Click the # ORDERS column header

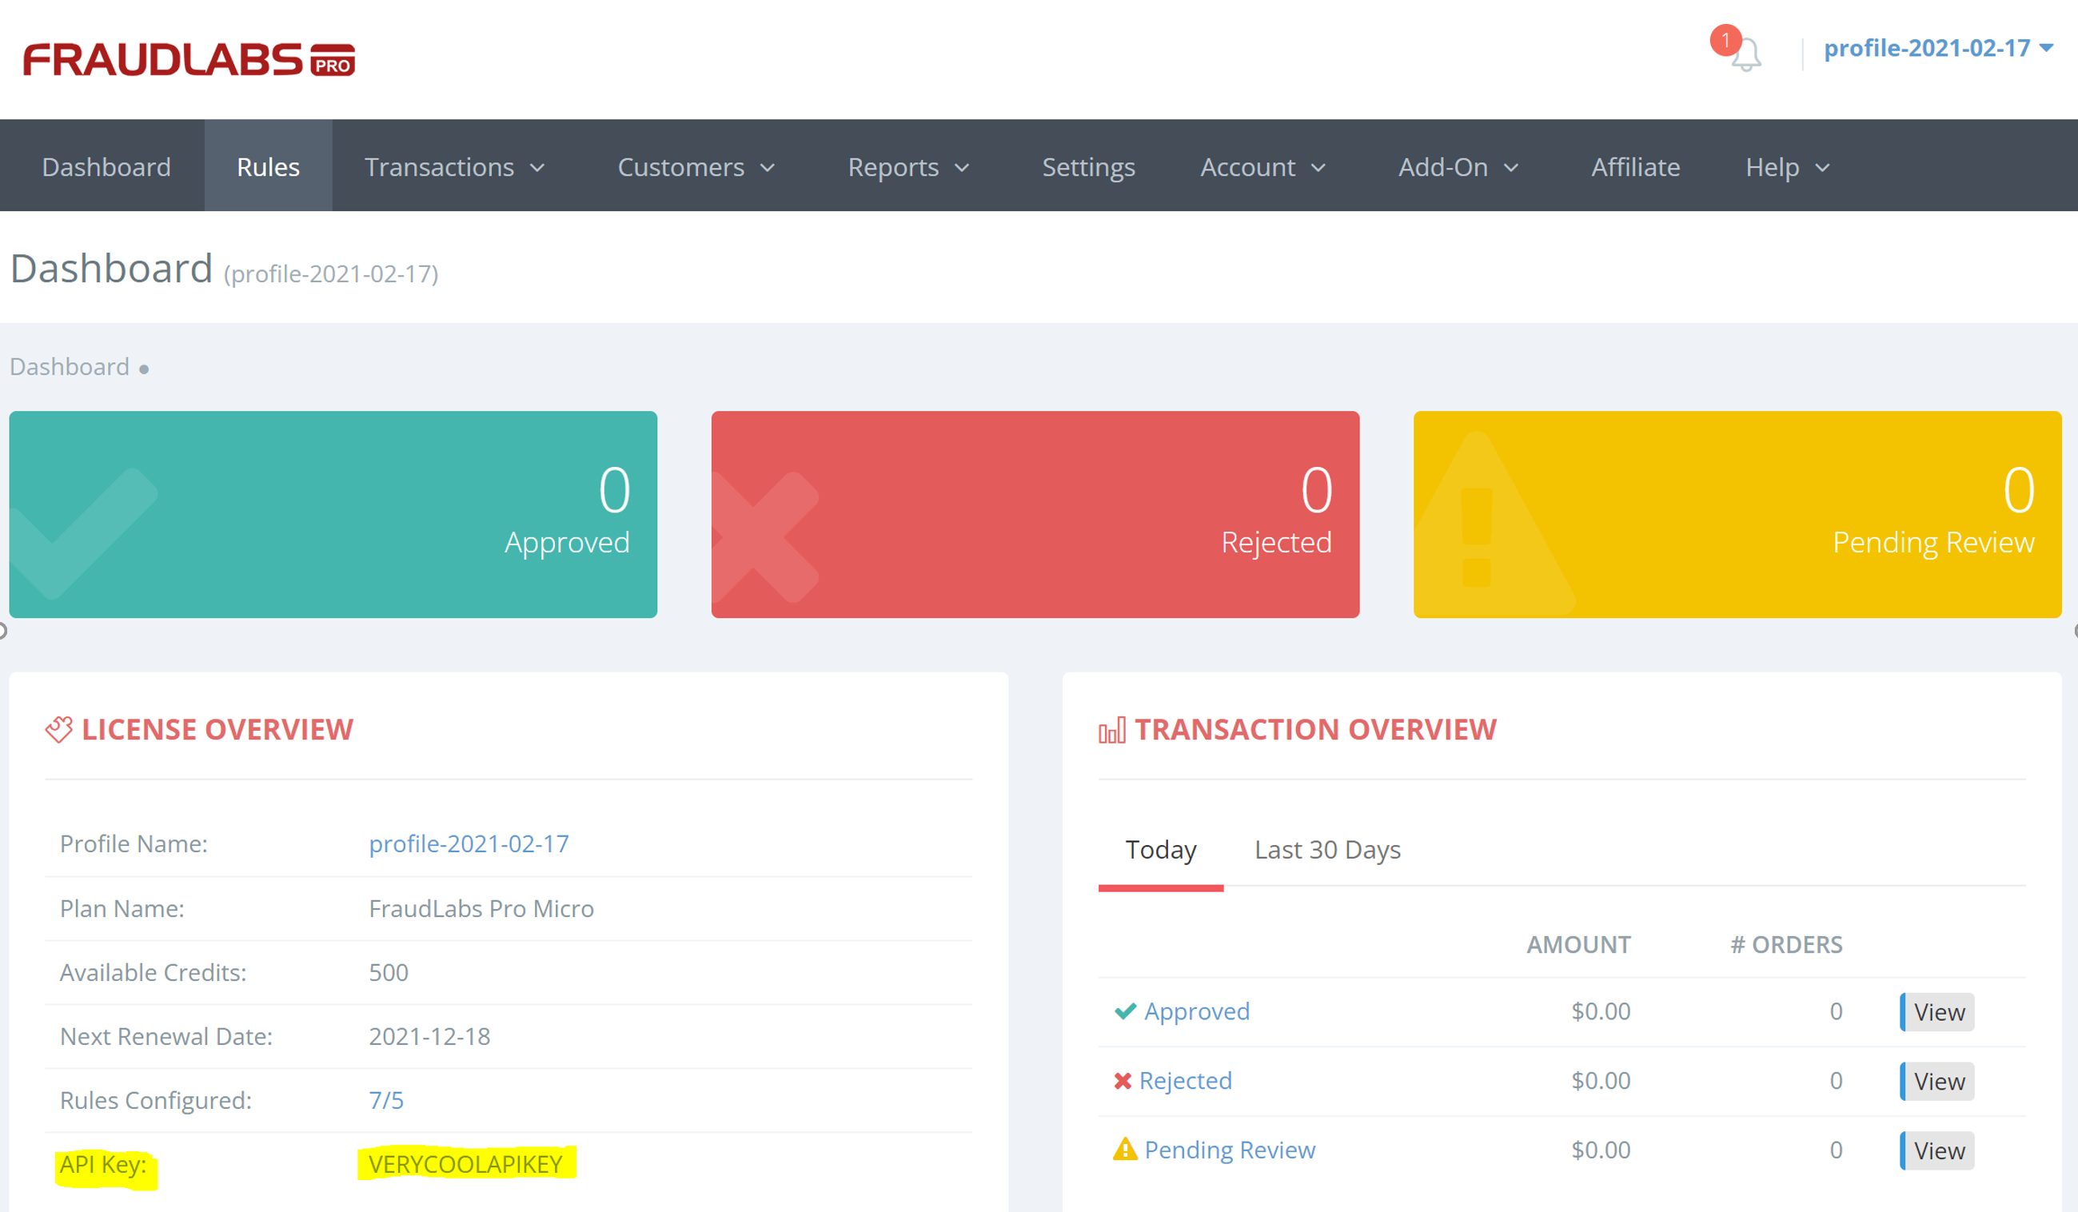pyautogui.click(x=1786, y=944)
